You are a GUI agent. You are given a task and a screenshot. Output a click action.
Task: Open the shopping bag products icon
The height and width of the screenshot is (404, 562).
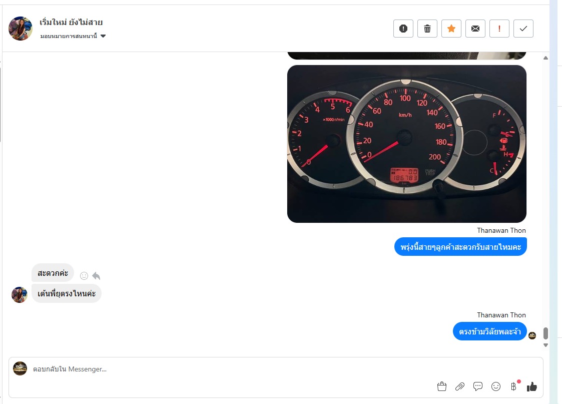coord(442,386)
